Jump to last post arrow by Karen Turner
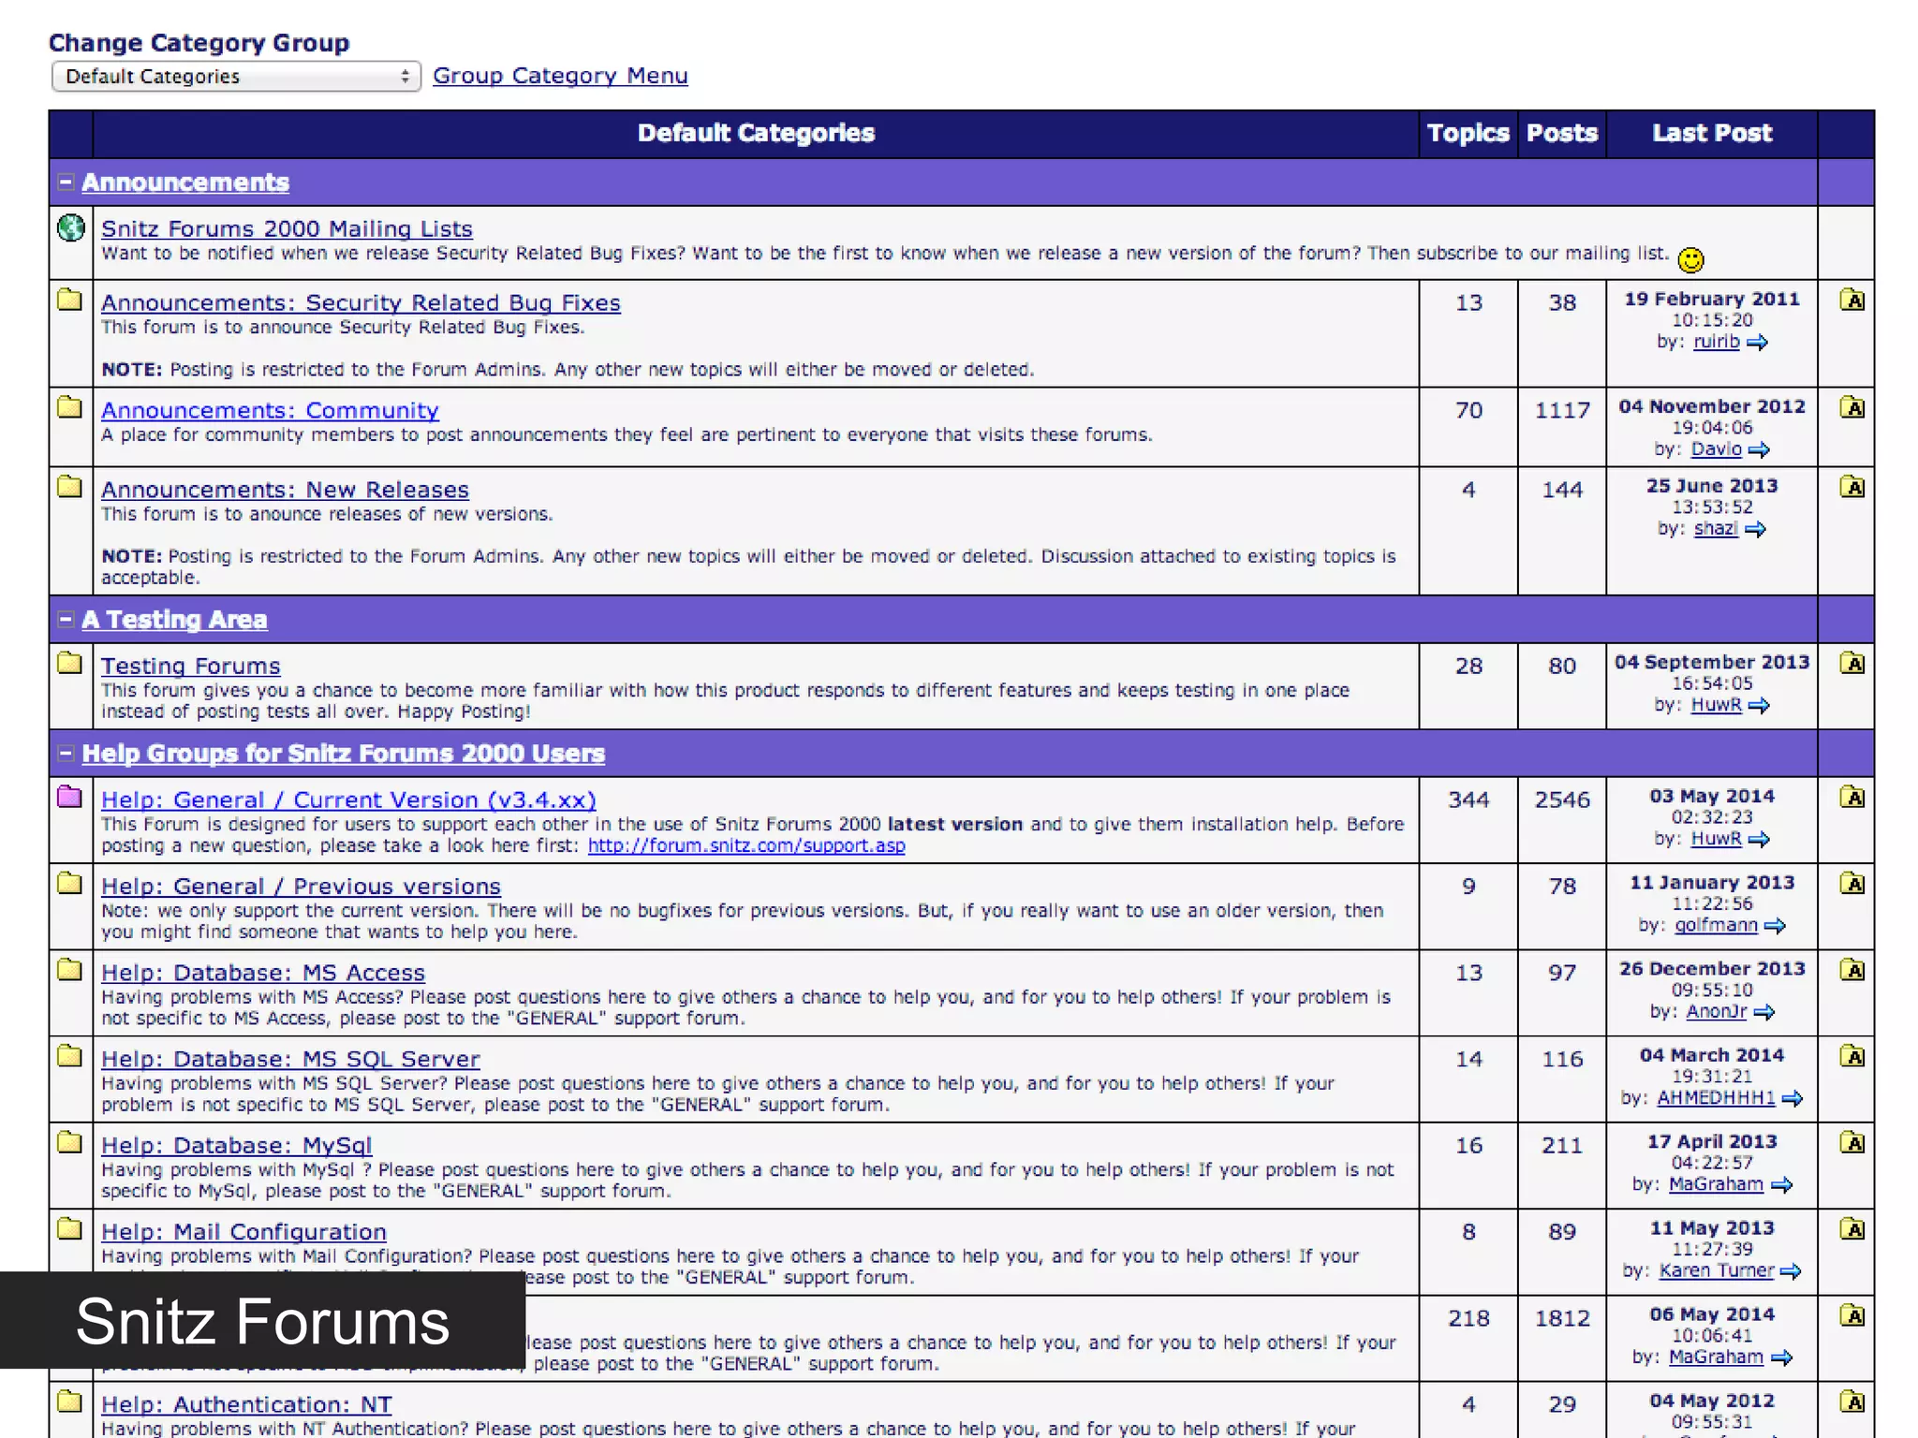1918x1438 pixels. pyautogui.click(x=1790, y=1271)
